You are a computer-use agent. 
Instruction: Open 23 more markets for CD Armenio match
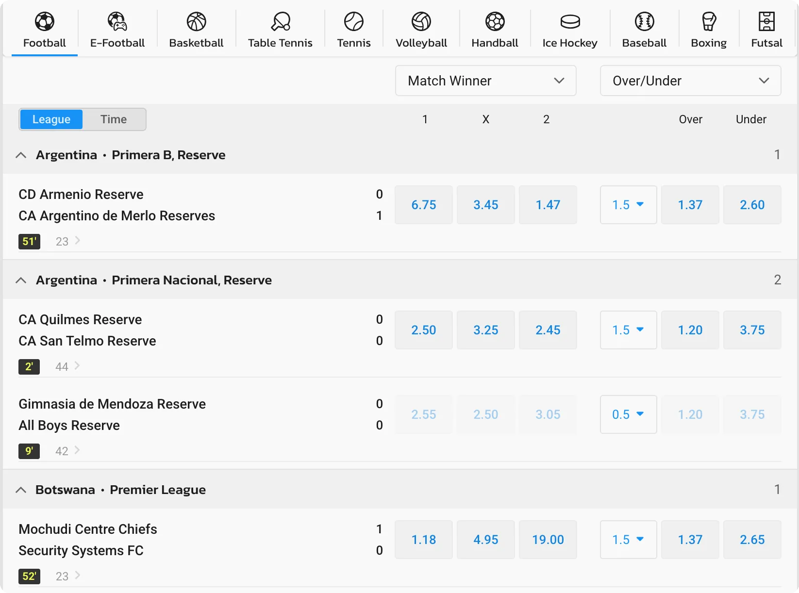68,241
